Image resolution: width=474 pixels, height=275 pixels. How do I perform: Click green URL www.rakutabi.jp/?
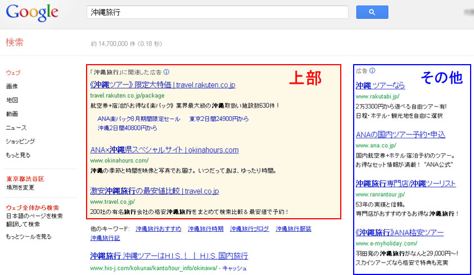tap(377, 96)
